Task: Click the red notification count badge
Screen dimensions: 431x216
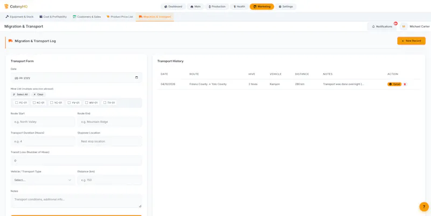Action: point(395,24)
